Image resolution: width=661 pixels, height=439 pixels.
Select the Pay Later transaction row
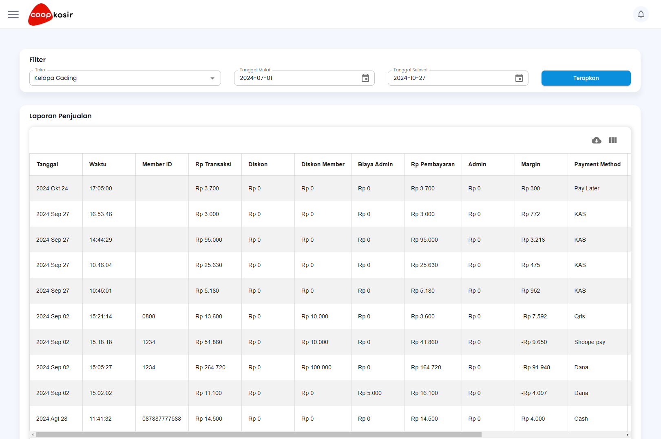[x=586, y=188]
